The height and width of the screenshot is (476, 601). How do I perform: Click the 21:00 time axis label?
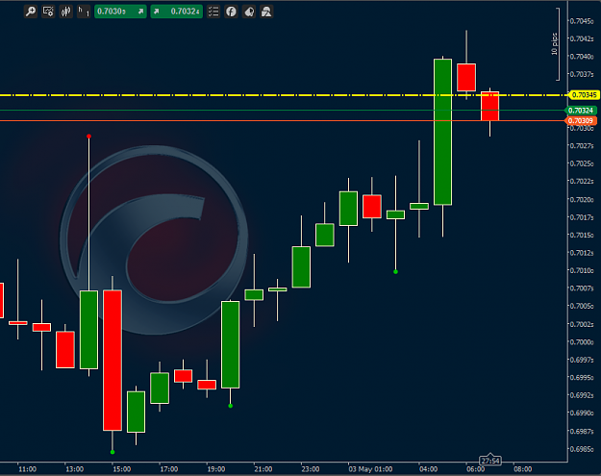(x=263, y=469)
